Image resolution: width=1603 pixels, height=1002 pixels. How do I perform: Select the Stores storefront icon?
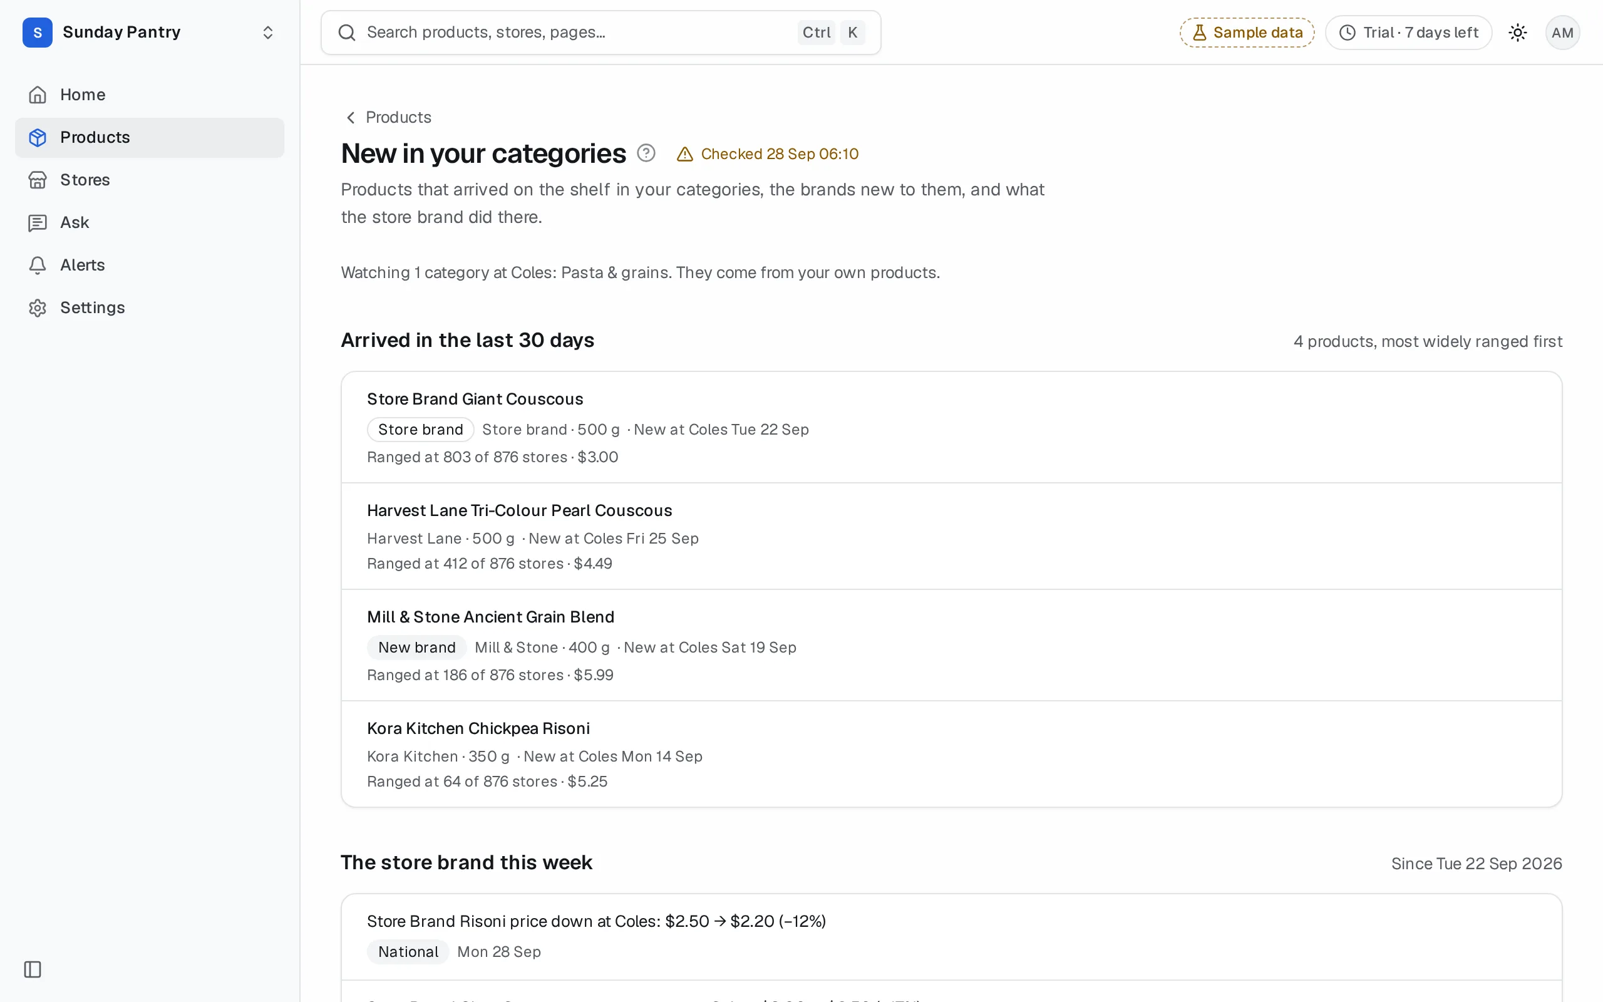38,180
